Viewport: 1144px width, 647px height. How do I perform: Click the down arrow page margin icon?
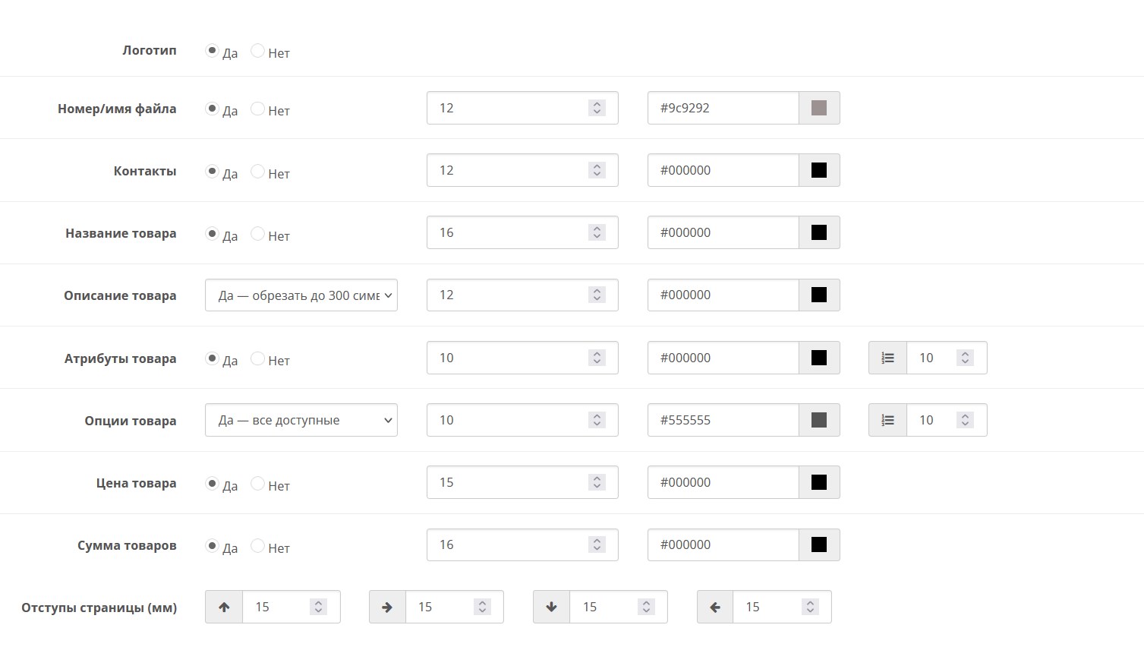tap(551, 607)
